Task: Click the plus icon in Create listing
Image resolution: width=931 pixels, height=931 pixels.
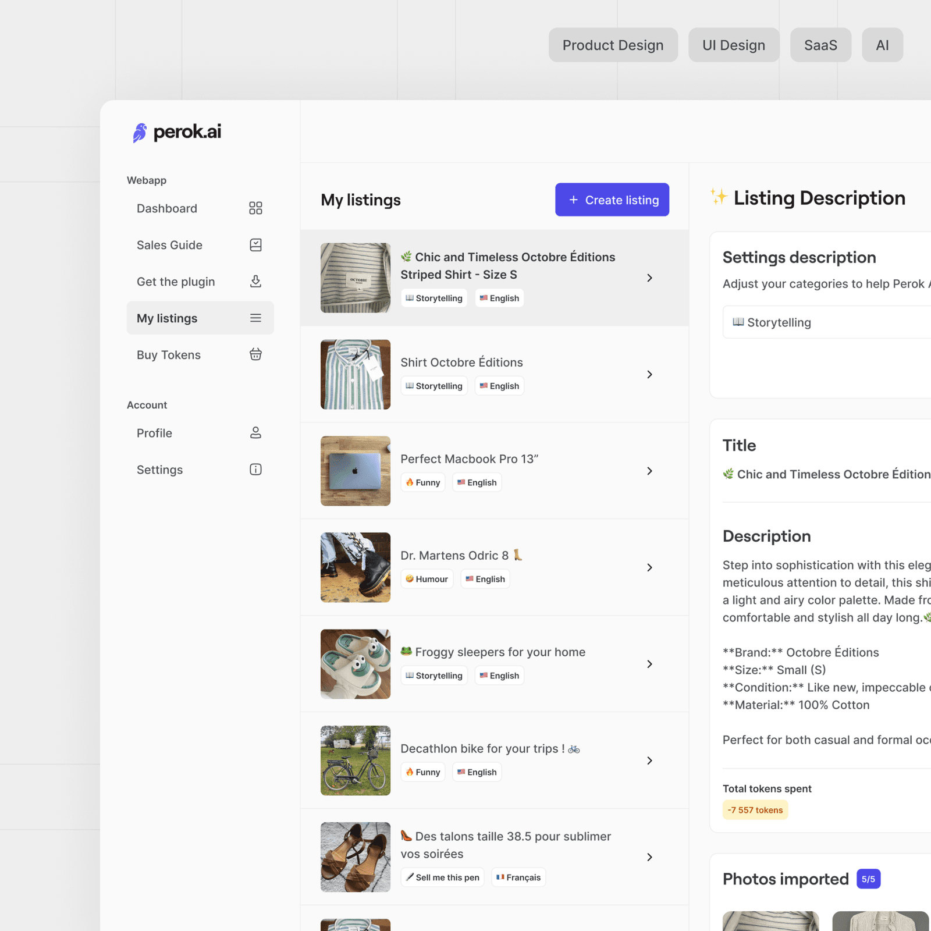Action: point(573,200)
